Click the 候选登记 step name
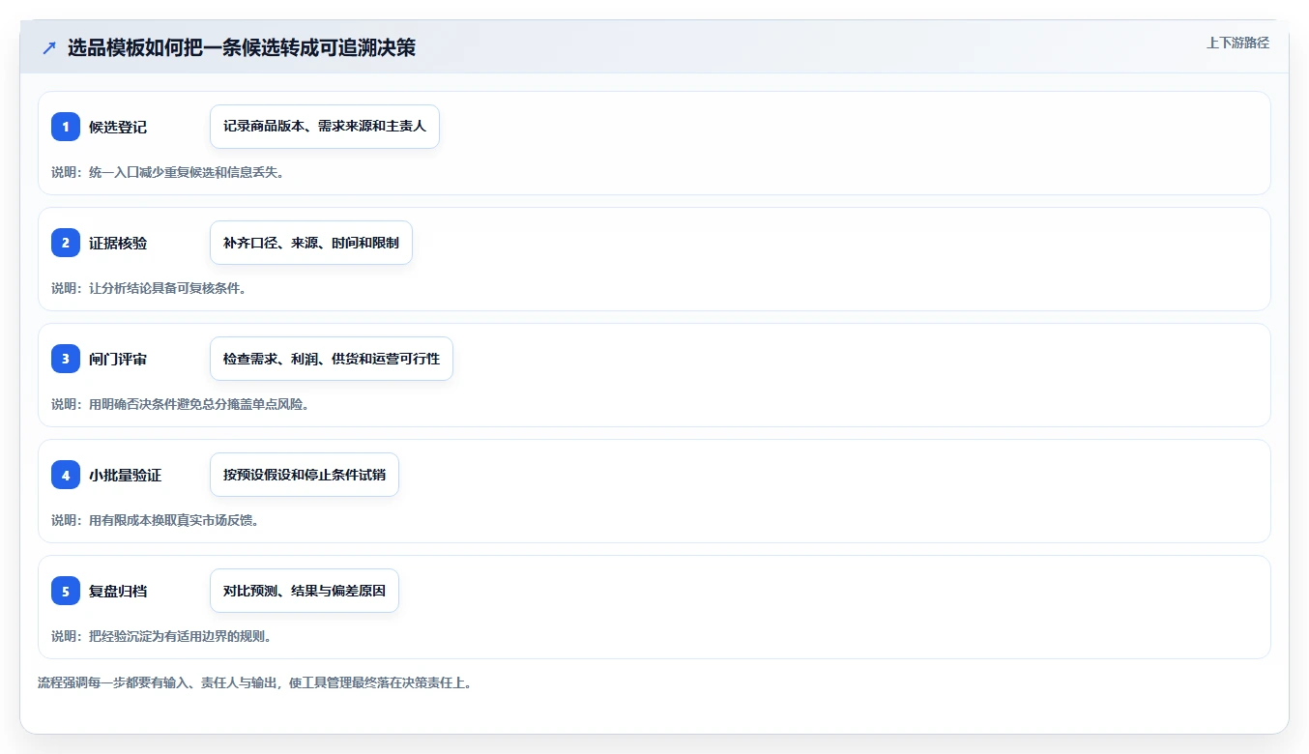 point(118,127)
